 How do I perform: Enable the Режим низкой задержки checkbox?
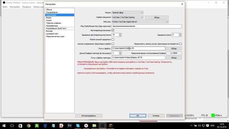click(113, 39)
